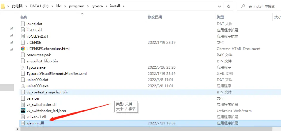Select file name LICENSES.chromium.html
281x131 pixels.
[48, 49]
